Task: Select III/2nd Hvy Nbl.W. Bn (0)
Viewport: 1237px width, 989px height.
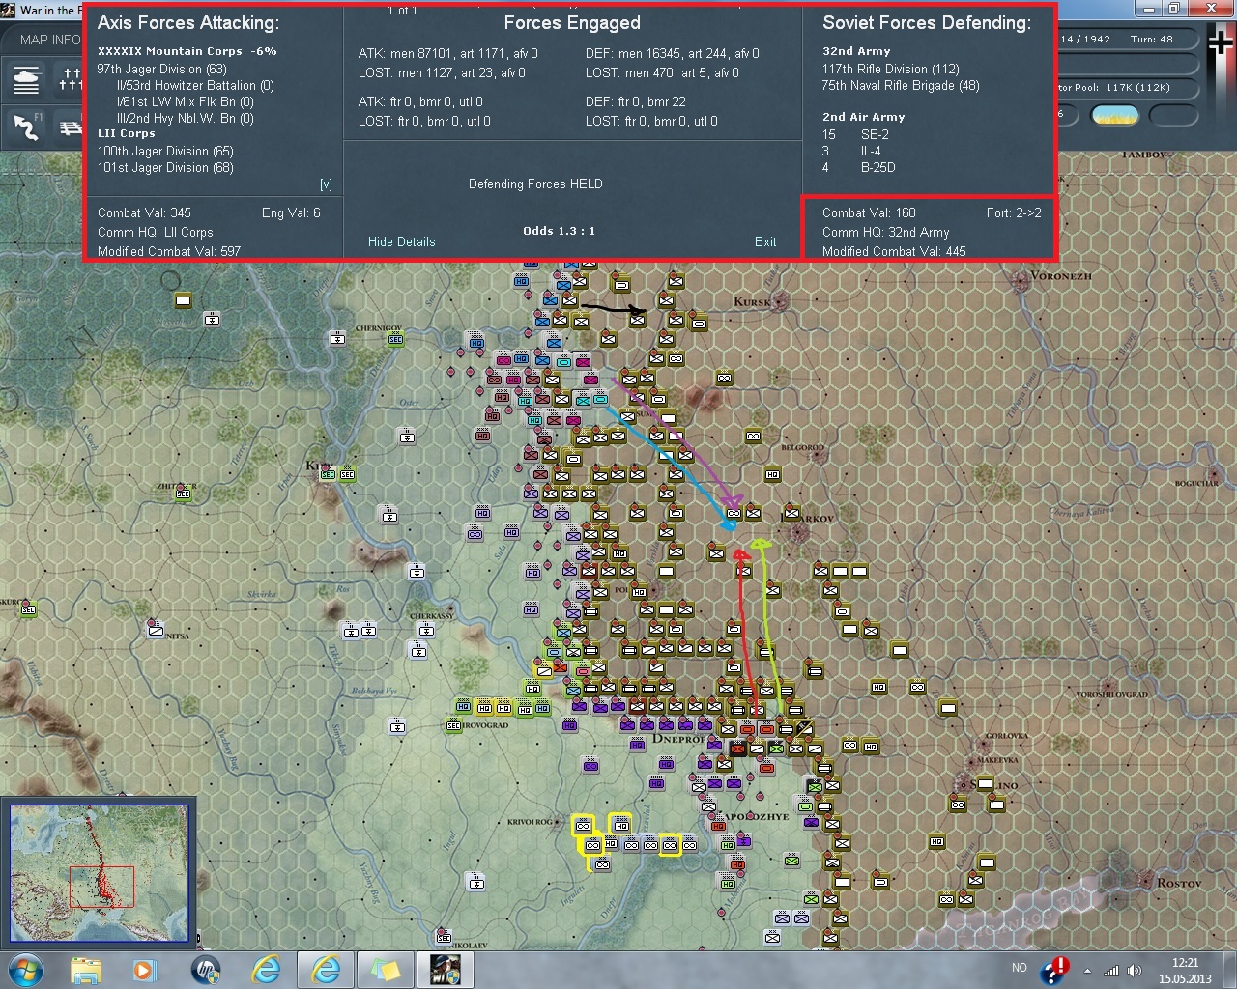Action: [185, 119]
